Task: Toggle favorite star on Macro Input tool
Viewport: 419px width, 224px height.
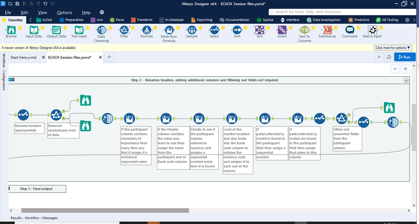Action: (x=381, y=28)
